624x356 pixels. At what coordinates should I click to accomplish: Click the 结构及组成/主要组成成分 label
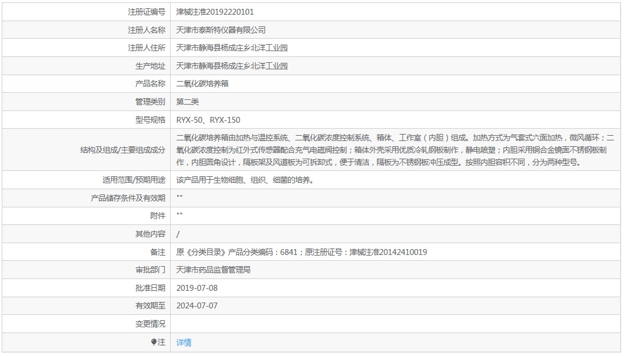click(122, 150)
